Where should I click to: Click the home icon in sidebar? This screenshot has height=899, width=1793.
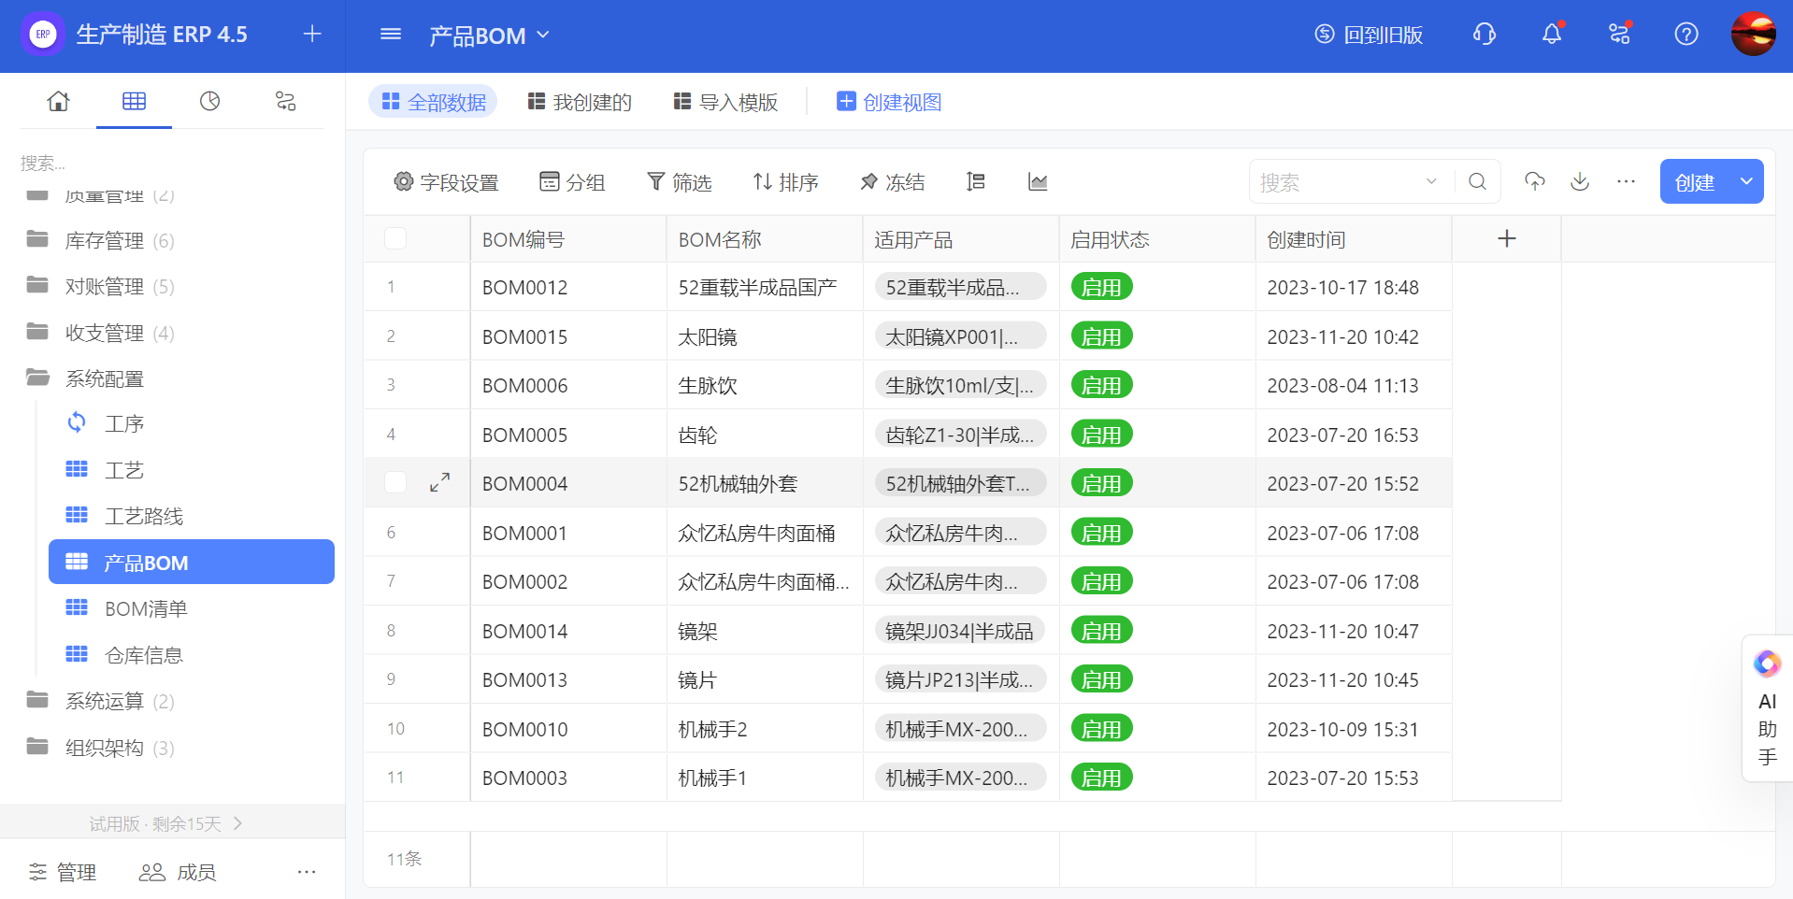pyautogui.click(x=58, y=101)
